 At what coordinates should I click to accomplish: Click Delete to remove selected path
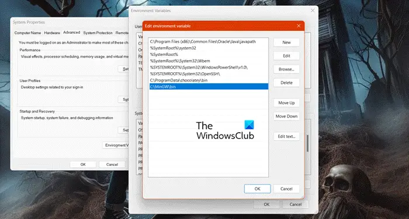click(286, 83)
